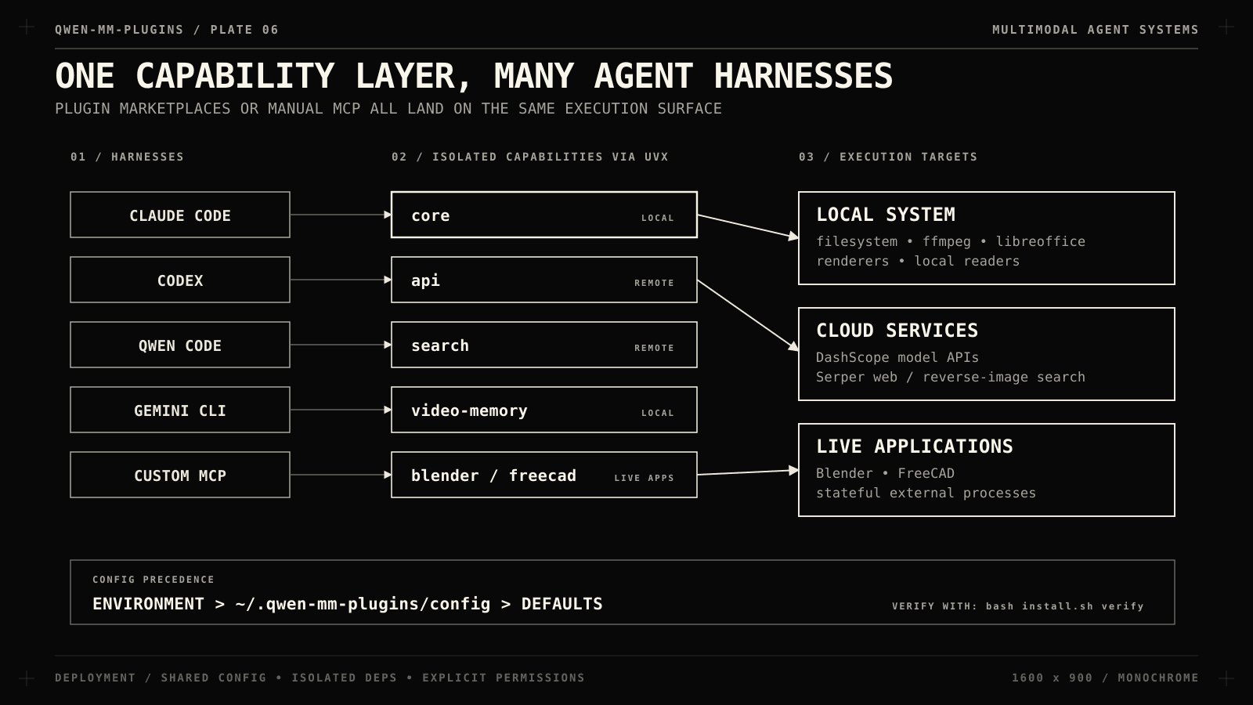Viewport: 1253px width, 705px height.
Task: Click the 'DashScope model APIs' line
Action: tap(897, 357)
